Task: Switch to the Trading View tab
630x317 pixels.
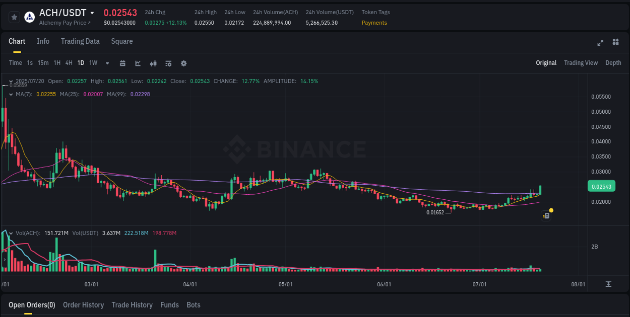Action: 581,63
